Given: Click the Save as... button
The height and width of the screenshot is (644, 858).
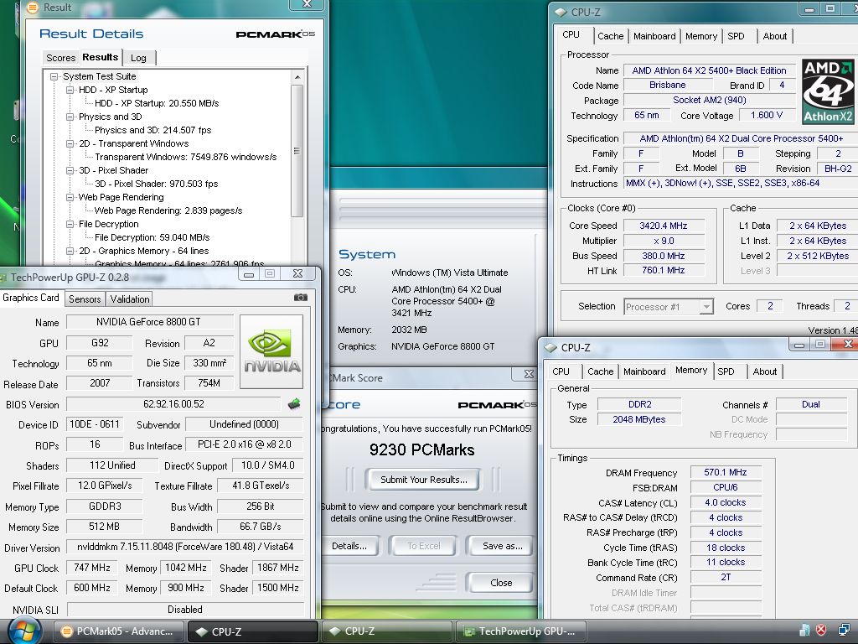Looking at the screenshot, I should [502, 546].
